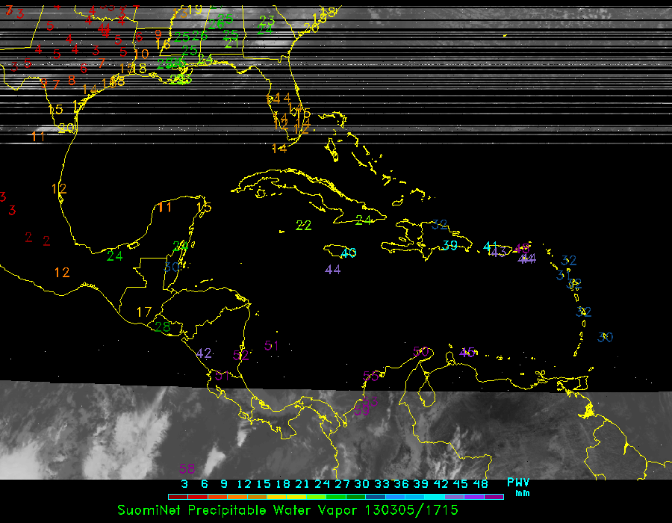Select the magenta rightmost color bar segment

click(x=494, y=496)
